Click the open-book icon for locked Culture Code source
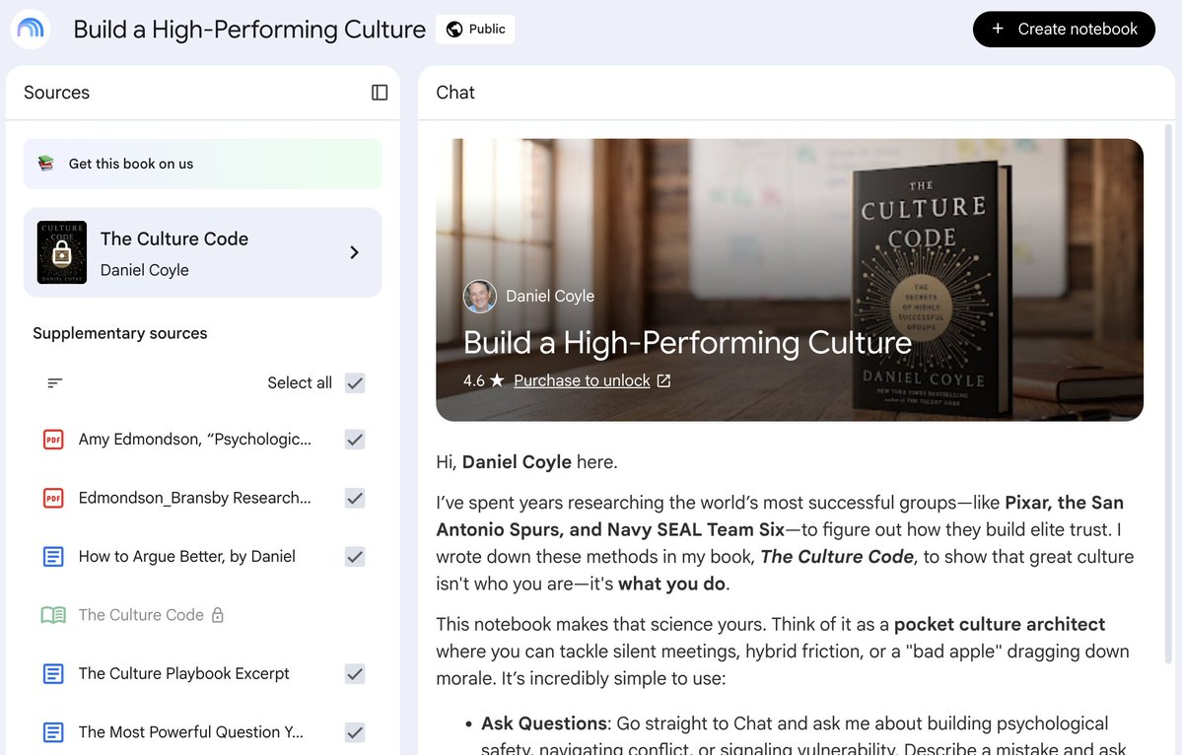The image size is (1182, 755). pyautogui.click(x=53, y=615)
